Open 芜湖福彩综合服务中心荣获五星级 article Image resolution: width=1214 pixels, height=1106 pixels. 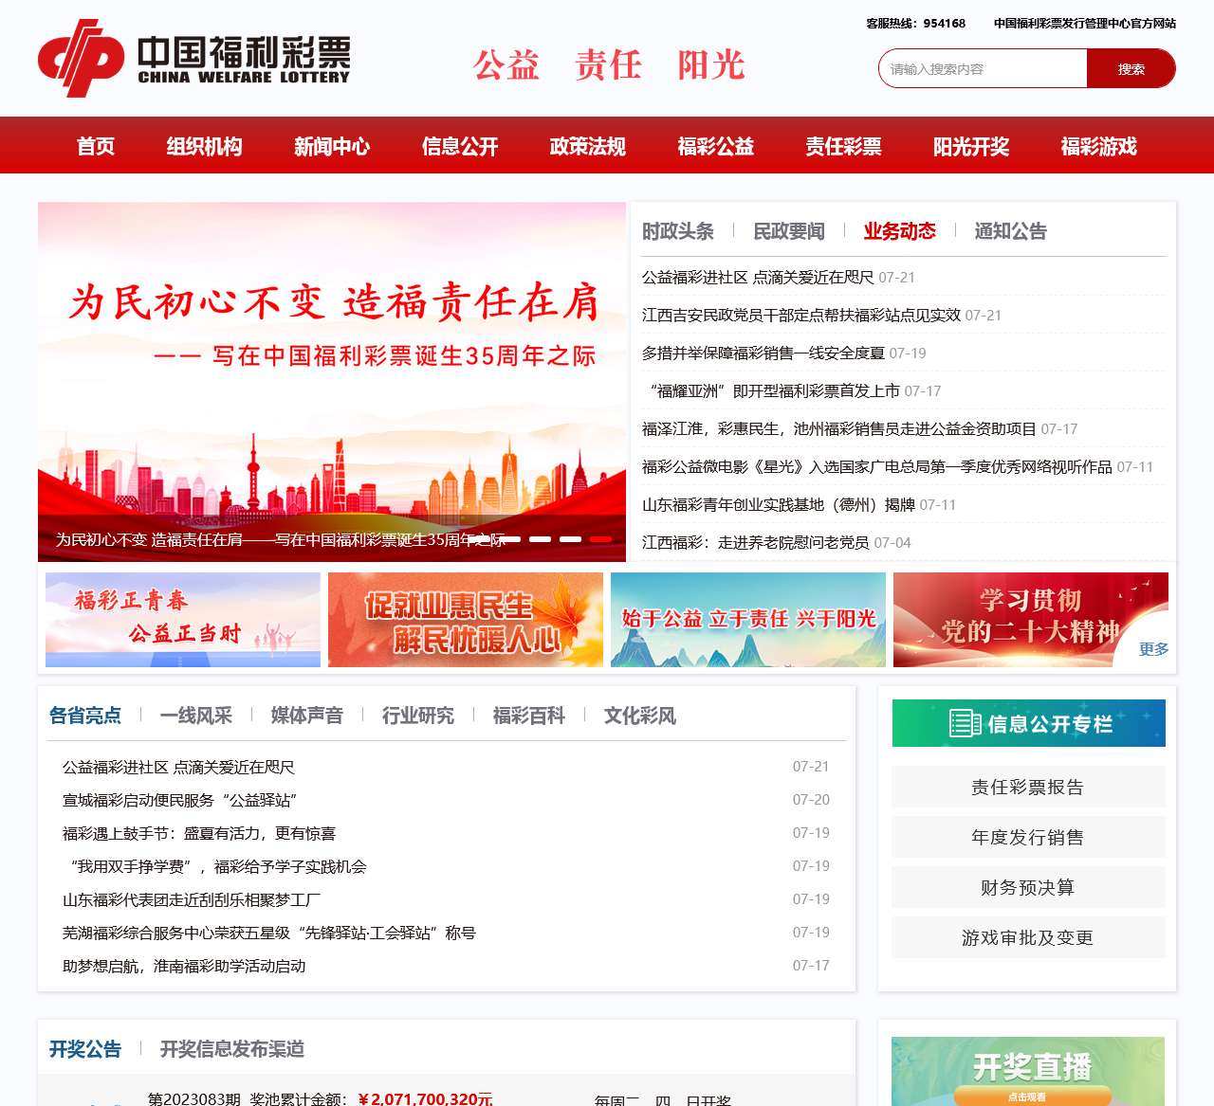(269, 933)
